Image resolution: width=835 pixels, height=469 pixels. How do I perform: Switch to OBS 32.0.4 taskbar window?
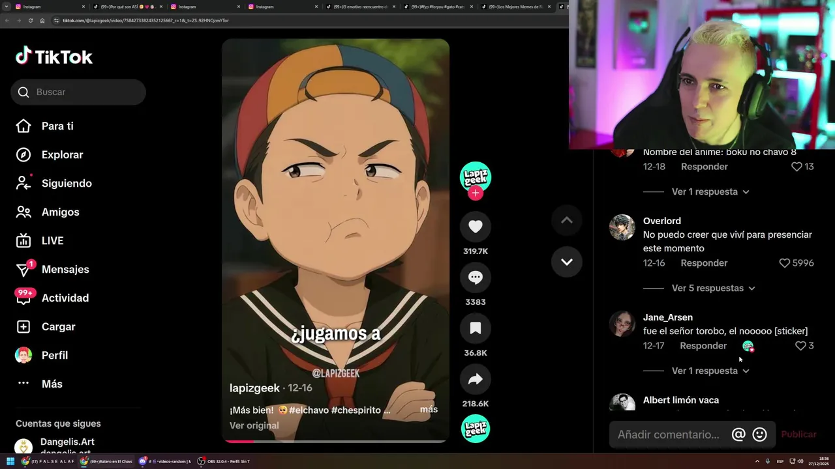click(x=224, y=461)
